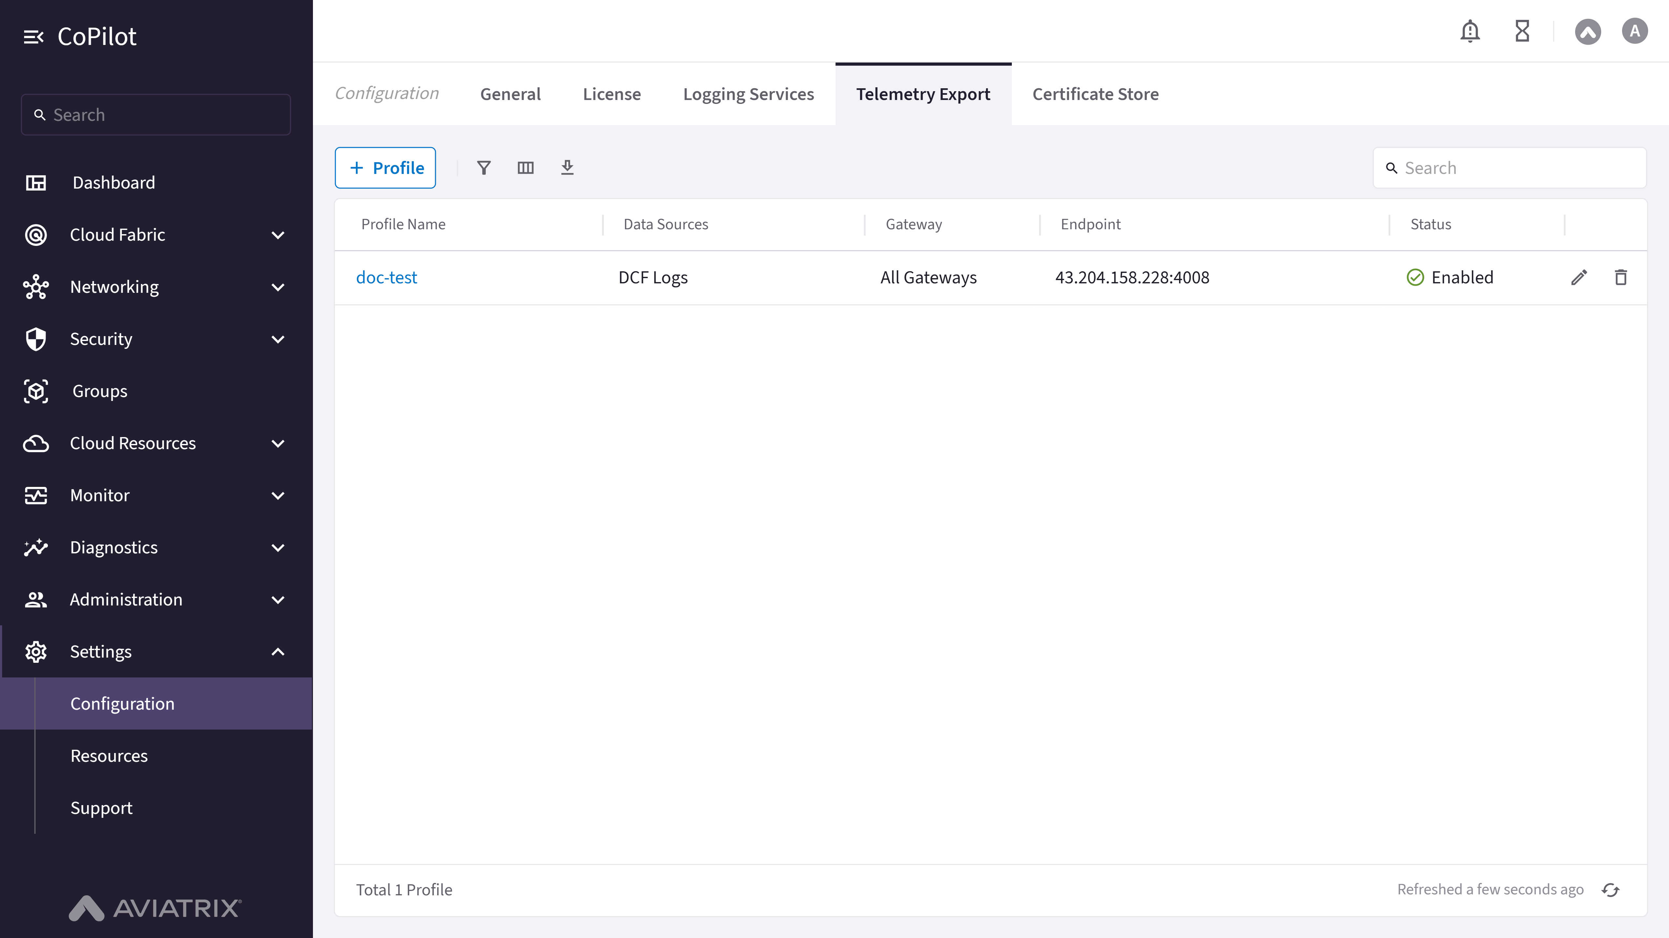Open the Dashboard menu label

113,183
